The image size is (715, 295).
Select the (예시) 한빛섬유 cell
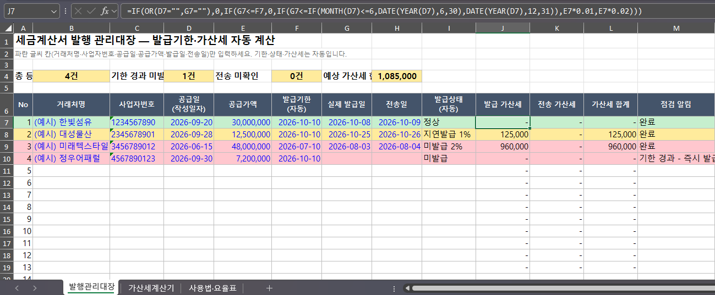tap(71, 122)
